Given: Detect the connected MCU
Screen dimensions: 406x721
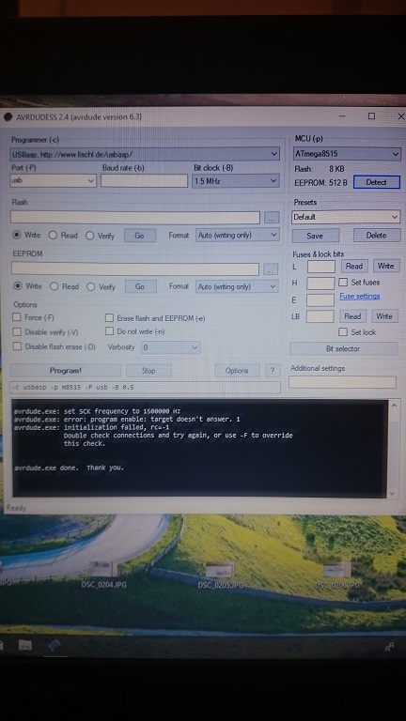Looking at the screenshot, I should coord(377,182).
